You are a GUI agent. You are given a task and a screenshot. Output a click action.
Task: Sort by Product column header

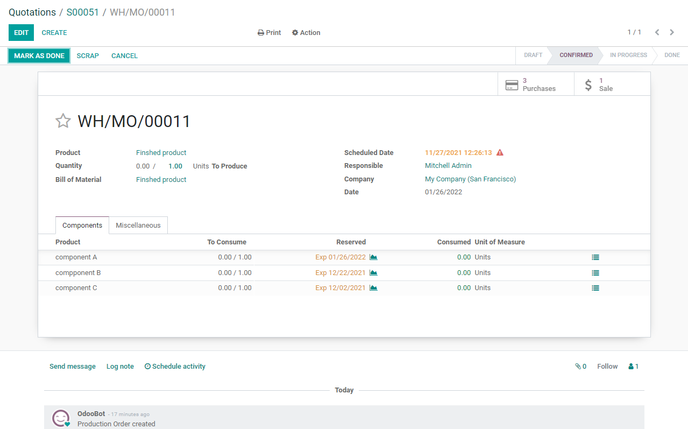68,242
